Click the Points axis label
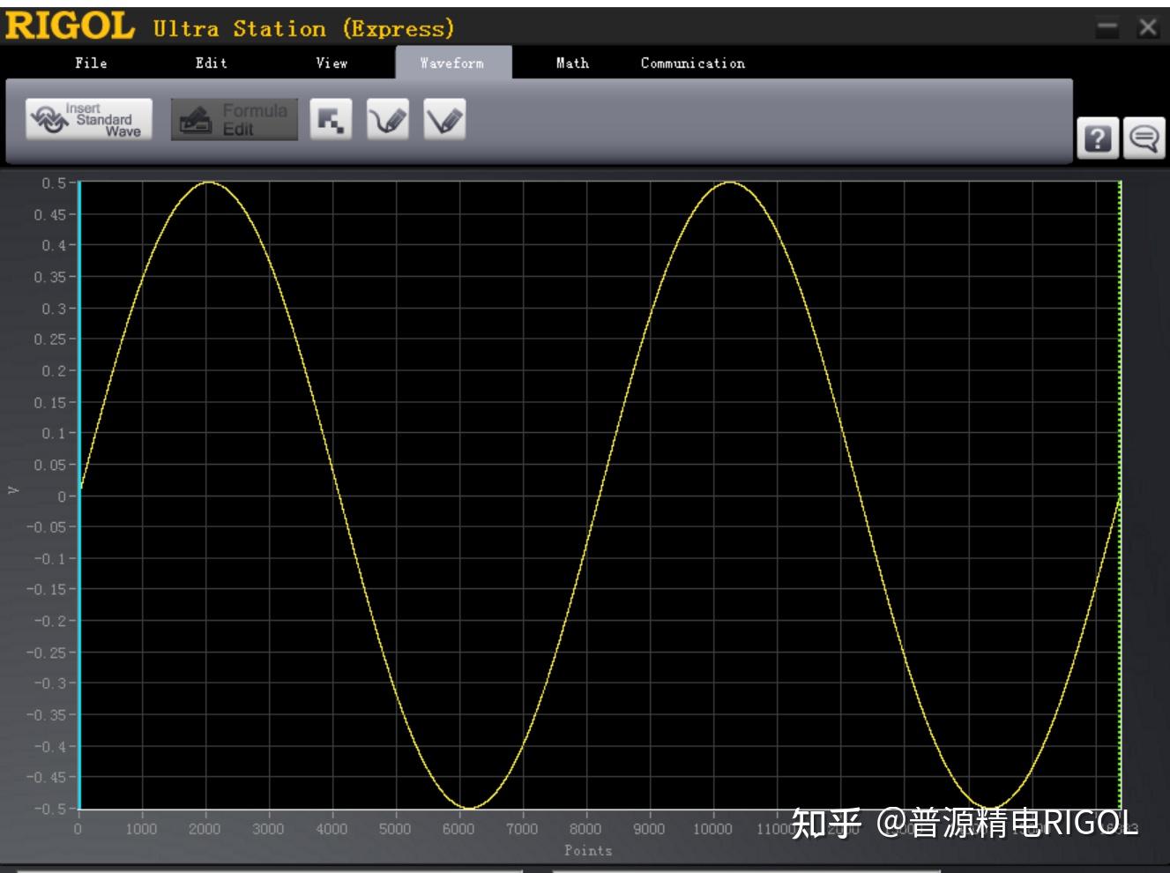 (x=588, y=850)
